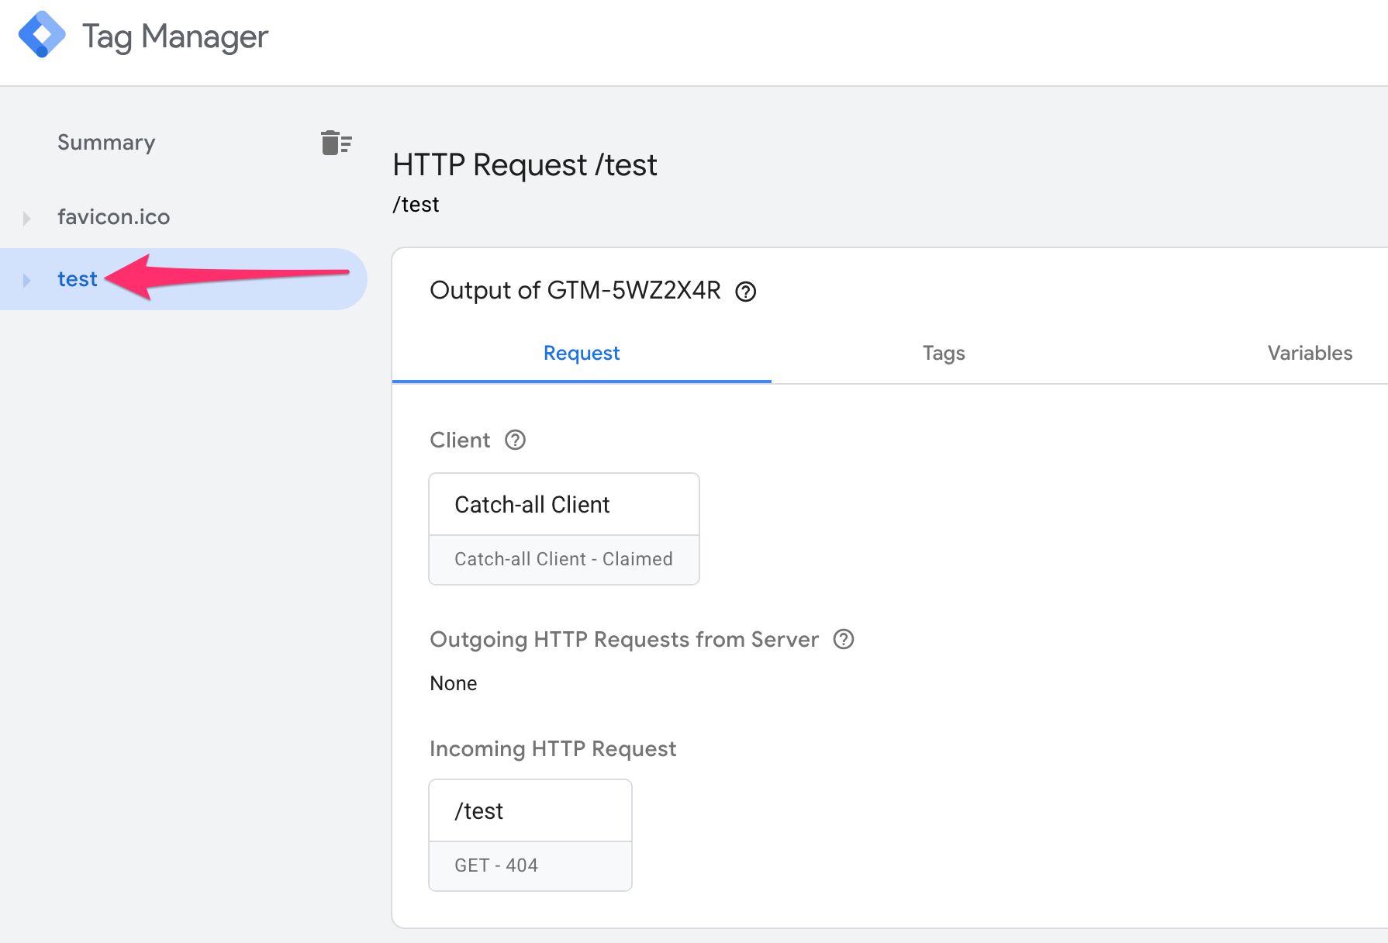Select the test request in sidebar

tap(78, 279)
